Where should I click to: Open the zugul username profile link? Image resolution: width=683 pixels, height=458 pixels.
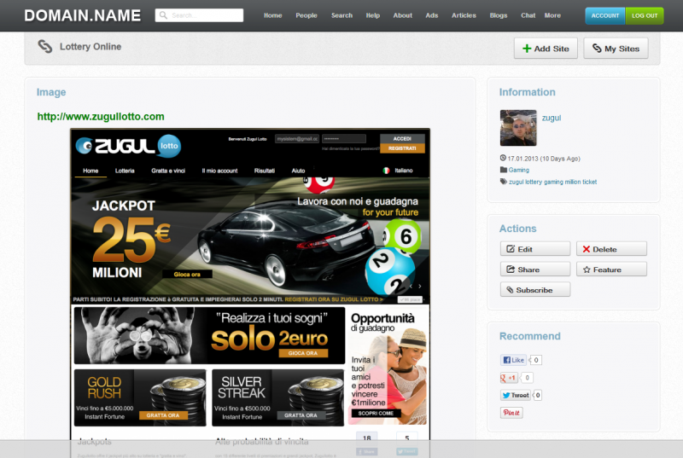click(552, 118)
